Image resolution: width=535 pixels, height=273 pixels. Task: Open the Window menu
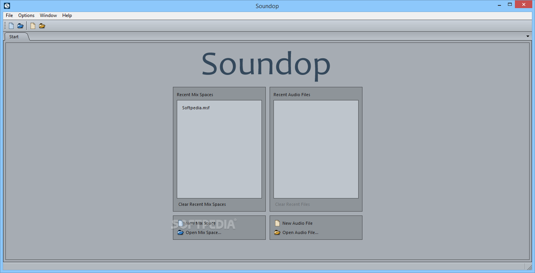coord(48,15)
